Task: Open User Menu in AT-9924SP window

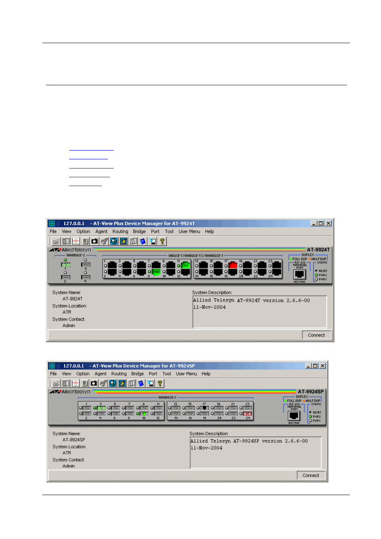Action: [x=187, y=374]
